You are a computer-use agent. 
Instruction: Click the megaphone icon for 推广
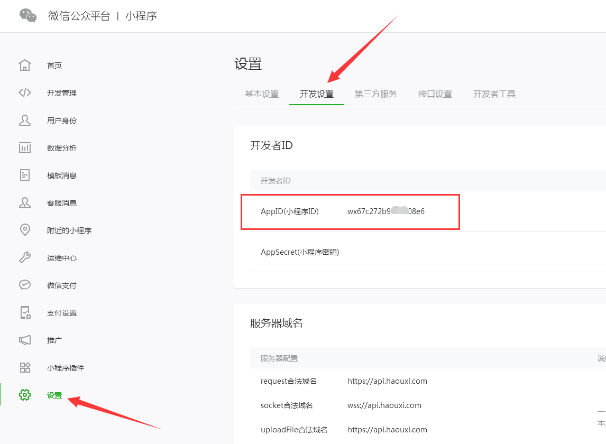25,340
